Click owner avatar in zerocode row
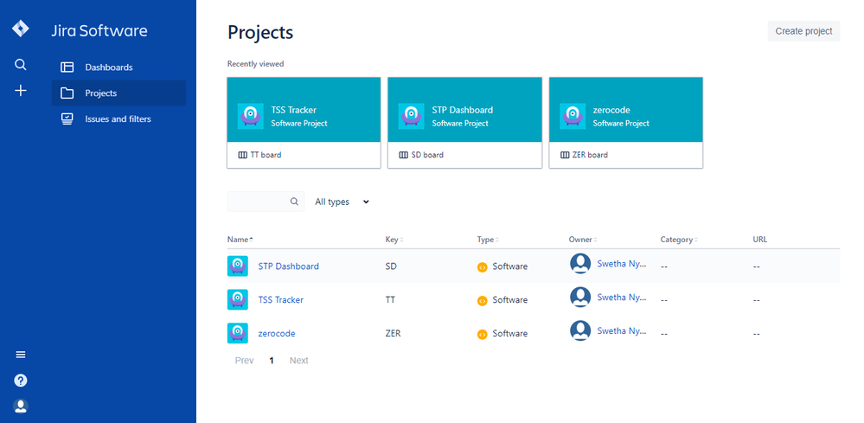This screenshot has height=423, width=864. tap(580, 330)
